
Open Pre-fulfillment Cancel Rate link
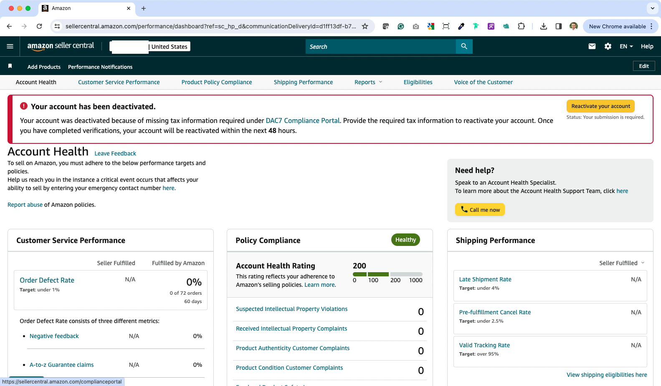[495, 312]
